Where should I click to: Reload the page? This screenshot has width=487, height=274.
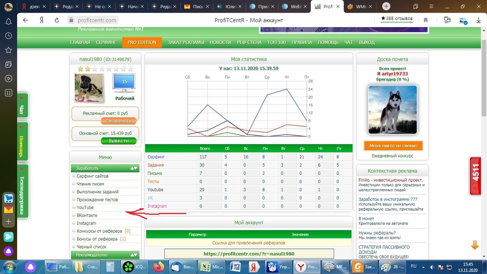point(57,20)
